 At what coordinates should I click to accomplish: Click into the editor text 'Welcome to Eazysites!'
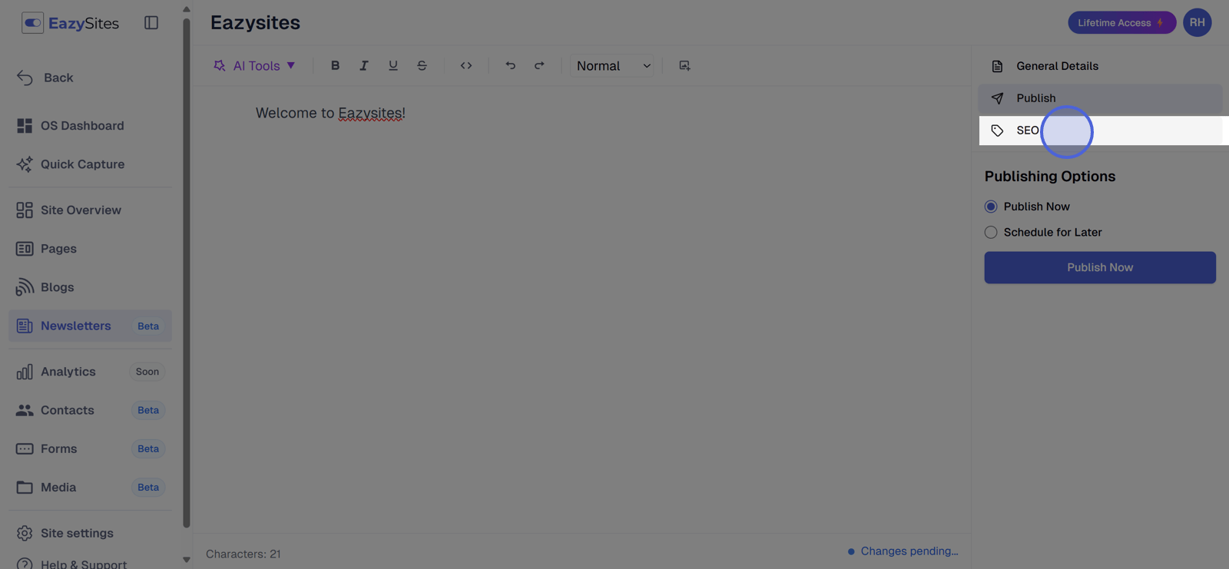(x=330, y=113)
